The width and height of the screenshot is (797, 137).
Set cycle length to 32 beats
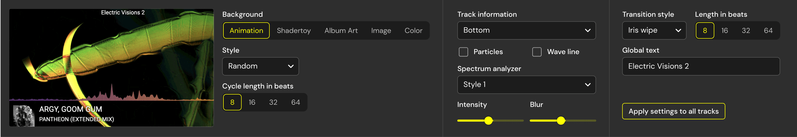pyautogui.click(x=273, y=102)
